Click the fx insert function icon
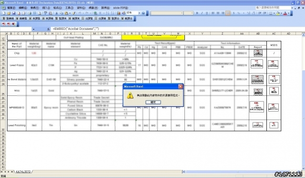This screenshot has width=305, height=178. 48,29
